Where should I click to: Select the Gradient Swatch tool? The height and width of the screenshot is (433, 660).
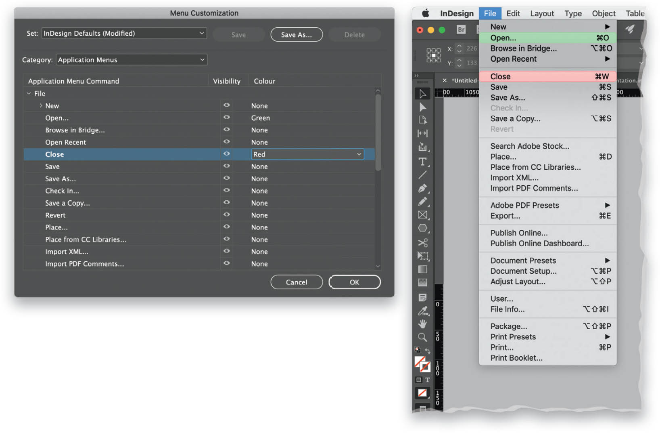pos(422,269)
